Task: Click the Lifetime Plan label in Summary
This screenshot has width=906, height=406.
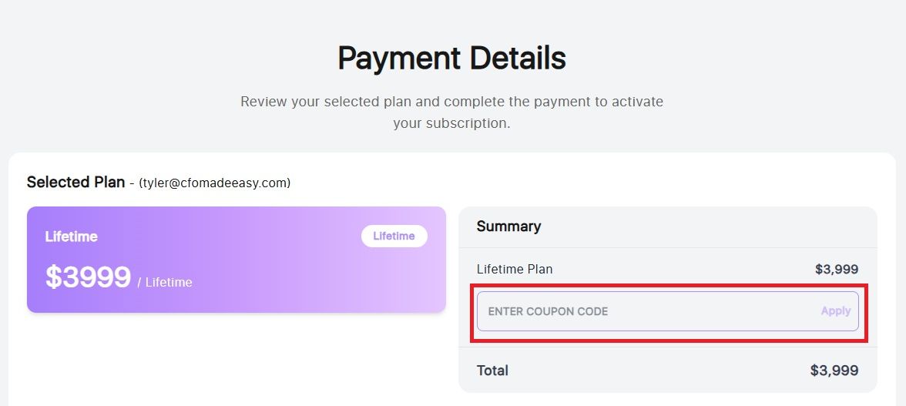Action: coord(515,270)
